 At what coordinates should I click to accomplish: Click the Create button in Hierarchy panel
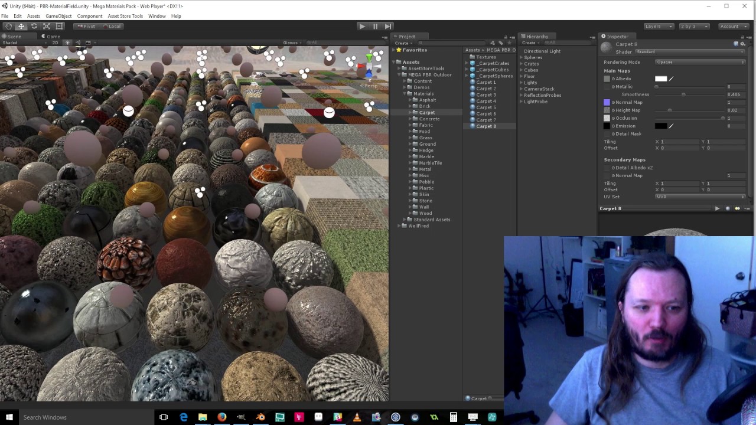(530, 43)
